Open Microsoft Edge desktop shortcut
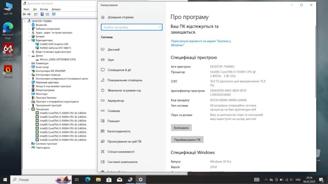 [8, 31]
